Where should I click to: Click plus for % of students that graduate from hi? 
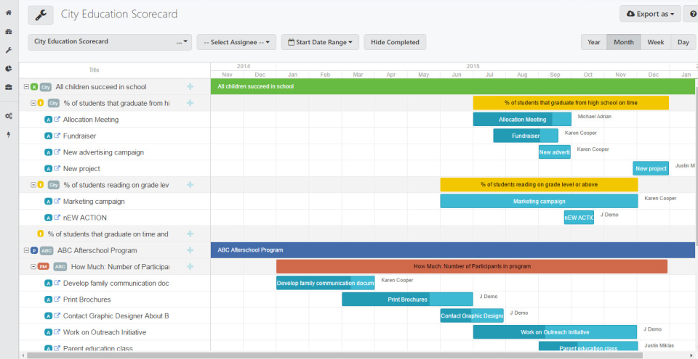(190, 103)
